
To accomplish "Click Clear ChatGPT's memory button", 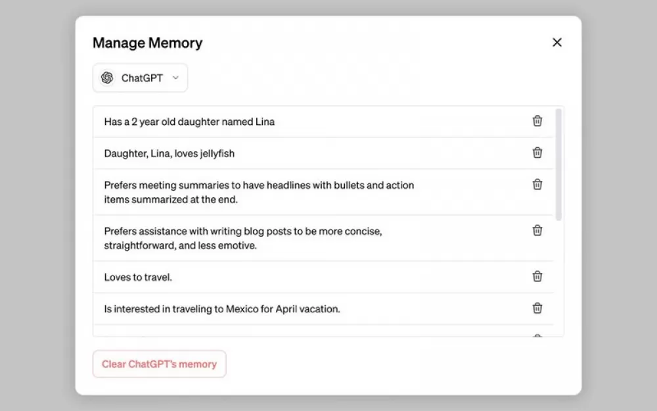I will point(159,364).
